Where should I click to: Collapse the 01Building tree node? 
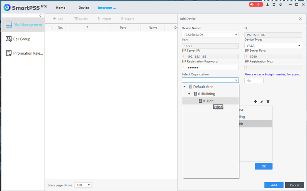coord(189,94)
